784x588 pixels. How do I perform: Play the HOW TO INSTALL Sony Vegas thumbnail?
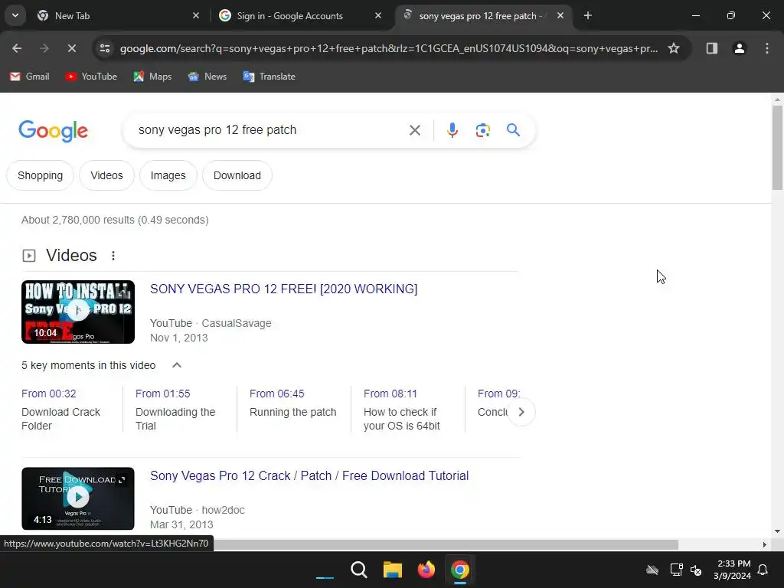pyautogui.click(x=78, y=312)
